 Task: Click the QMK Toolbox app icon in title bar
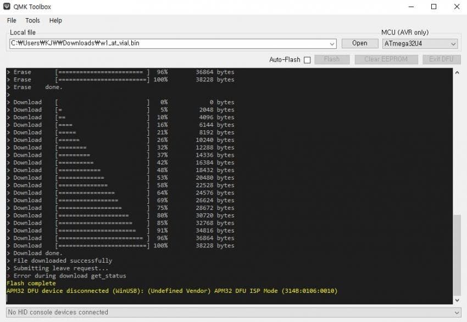[7, 6]
